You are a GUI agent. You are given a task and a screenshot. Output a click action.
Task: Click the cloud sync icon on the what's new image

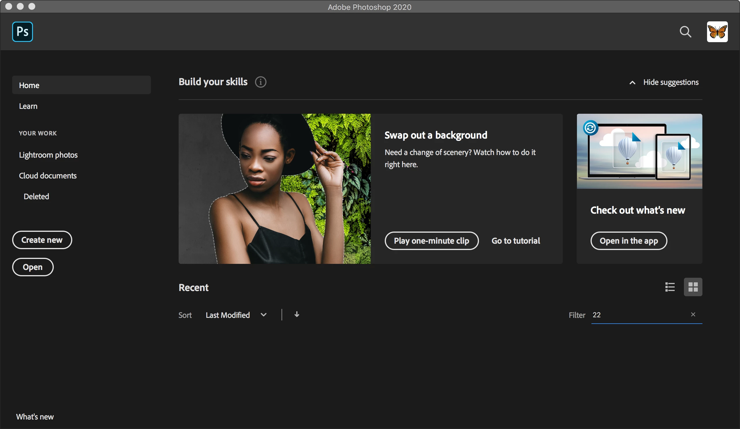click(590, 128)
